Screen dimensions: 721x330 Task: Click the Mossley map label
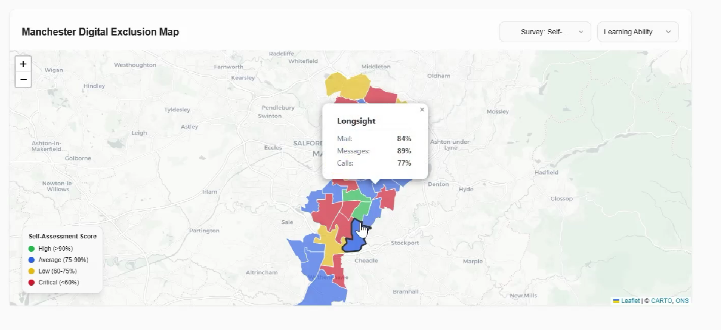[497, 112]
